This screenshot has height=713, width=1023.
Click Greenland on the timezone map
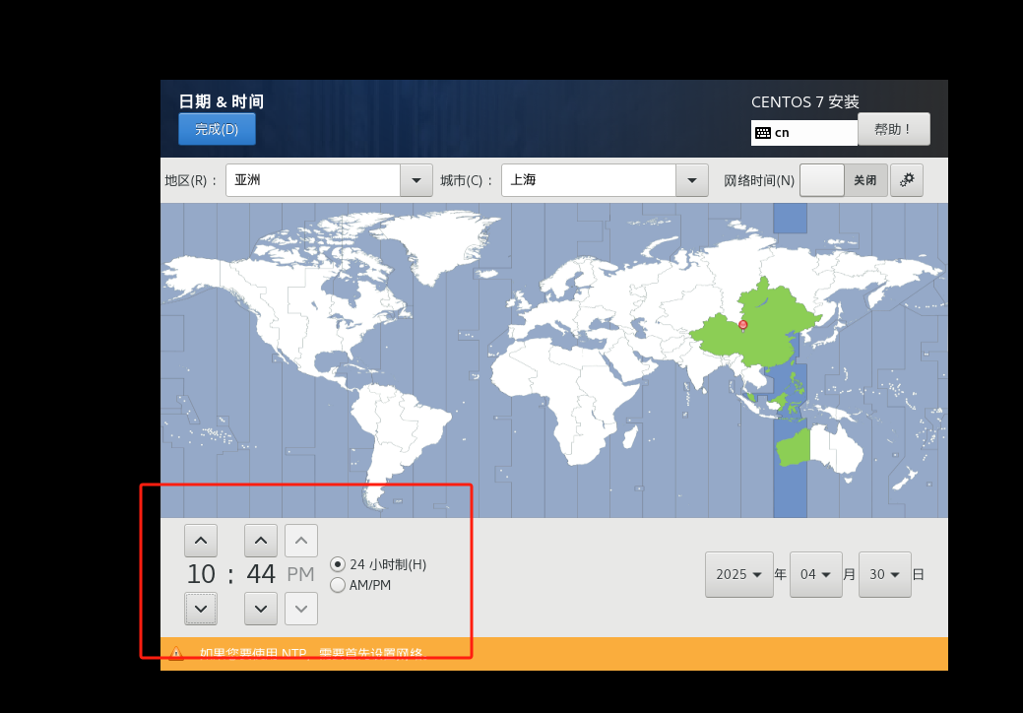(436, 244)
